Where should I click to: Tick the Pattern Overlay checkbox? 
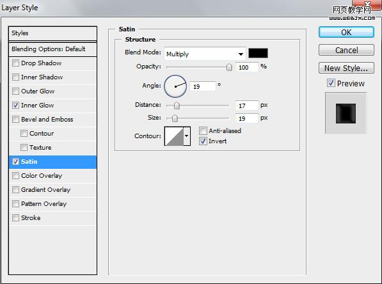[x=15, y=203]
